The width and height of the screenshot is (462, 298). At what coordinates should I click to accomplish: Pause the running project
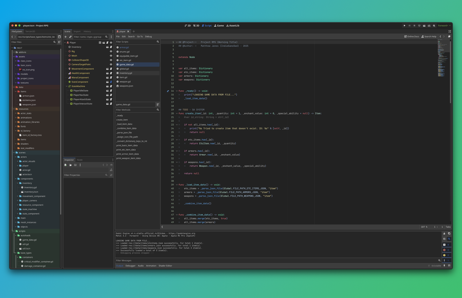pos(410,26)
